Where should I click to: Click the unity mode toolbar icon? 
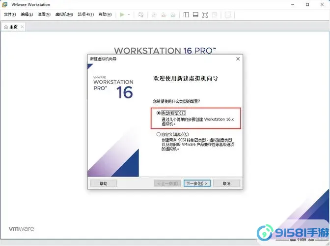(215, 15)
